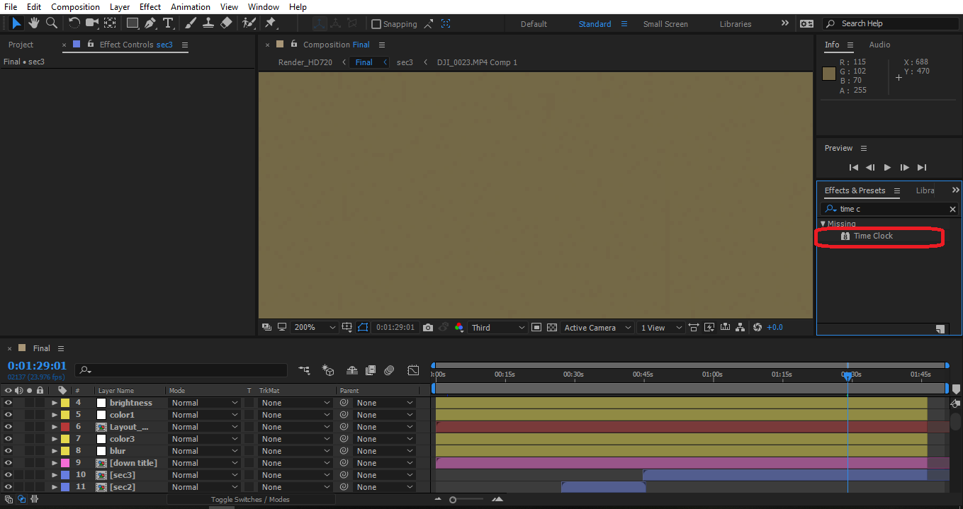
Task: Select the Horizontal Type tool
Action: pyautogui.click(x=168, y=23)
